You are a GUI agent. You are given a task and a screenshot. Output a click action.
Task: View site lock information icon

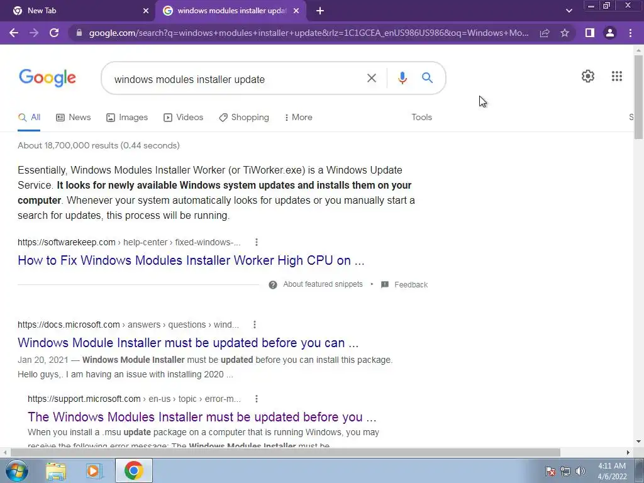tap(79, 33)
